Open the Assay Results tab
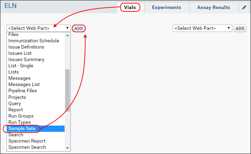 tap(214, 7)
